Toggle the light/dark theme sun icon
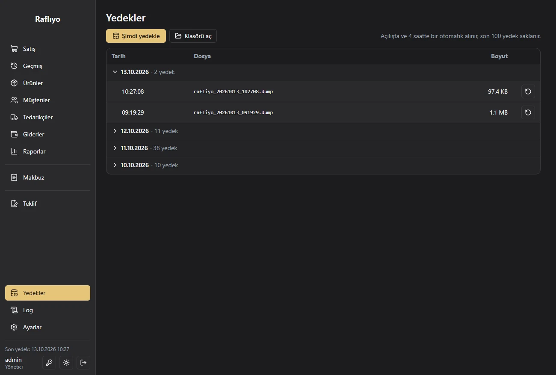This screenshot has width=556, height=375. (x=66, y=363)
